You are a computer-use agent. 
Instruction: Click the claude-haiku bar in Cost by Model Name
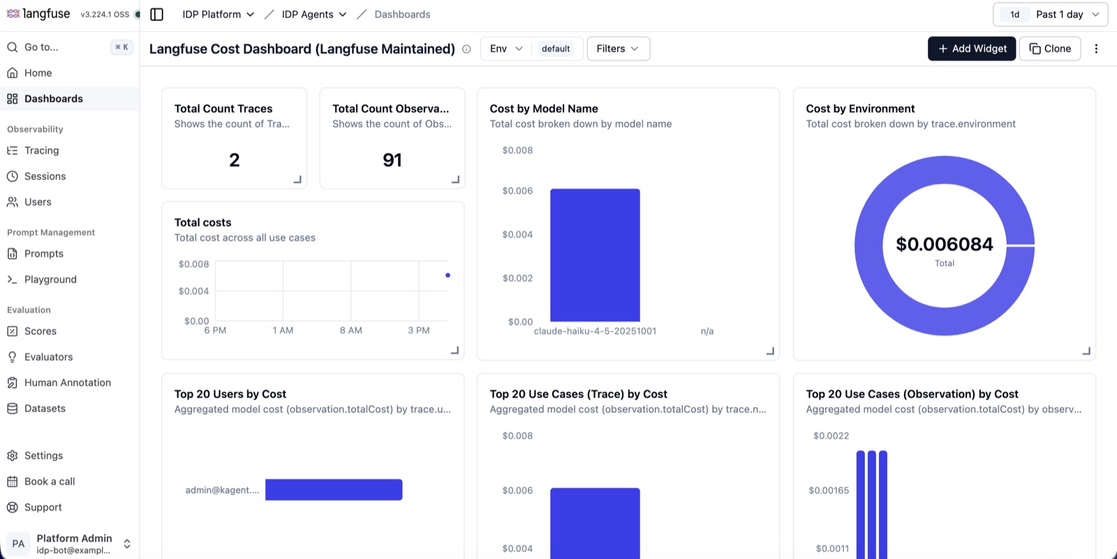tap(595, 255)
